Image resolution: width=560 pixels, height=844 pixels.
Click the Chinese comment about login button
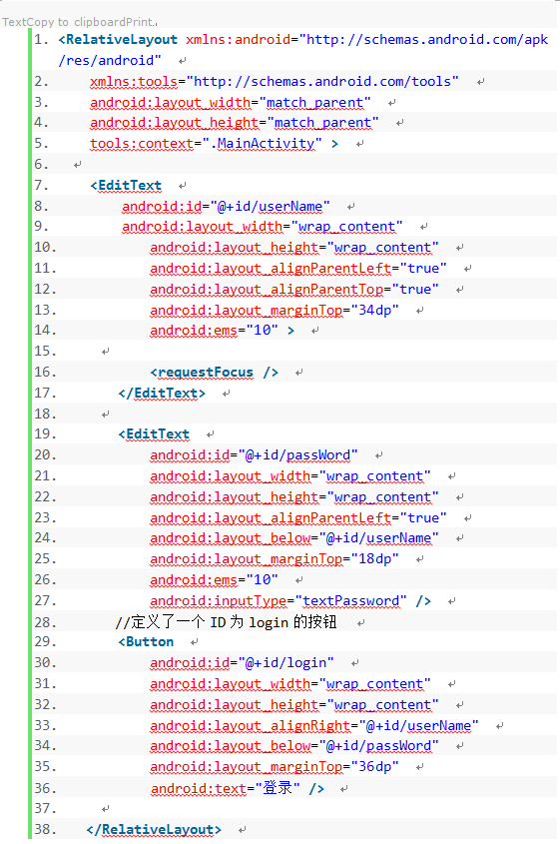(x=226, y=622)
